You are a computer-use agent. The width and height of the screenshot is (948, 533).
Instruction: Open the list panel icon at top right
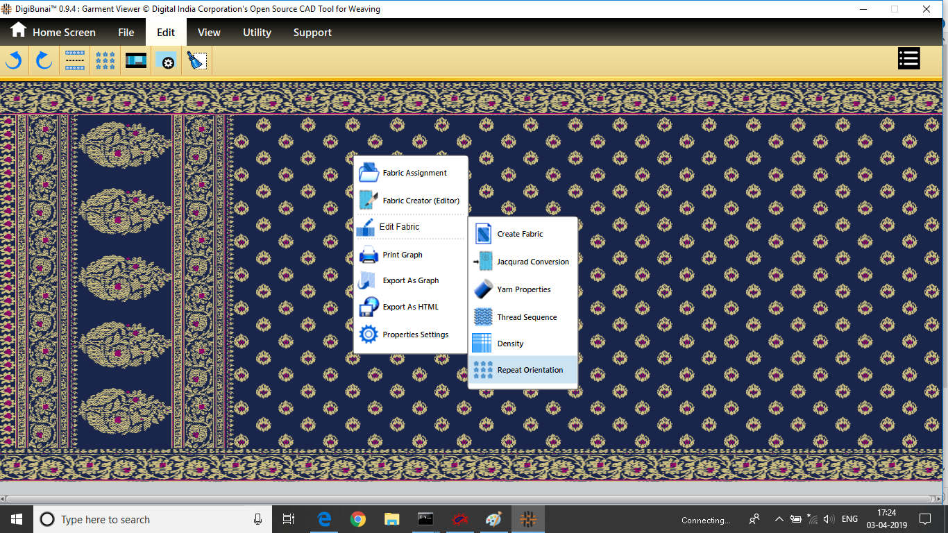point(908,59)
